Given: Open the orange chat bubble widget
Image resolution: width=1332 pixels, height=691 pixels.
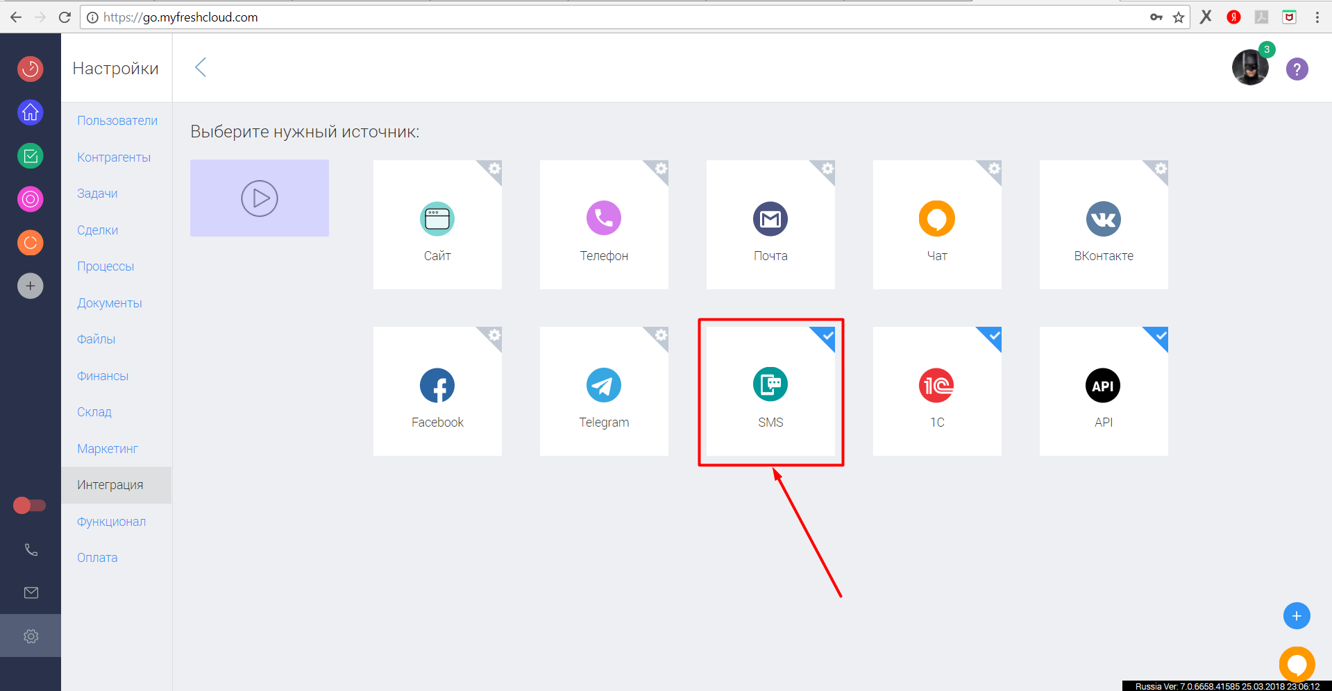Looking at the screenshot, I should [x=1297, y=664].
